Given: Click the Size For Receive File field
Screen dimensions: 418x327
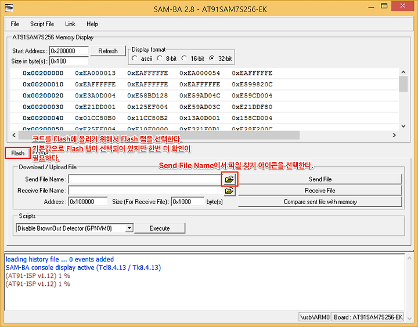Looking at the screenshot, I should tap(188, 202).
